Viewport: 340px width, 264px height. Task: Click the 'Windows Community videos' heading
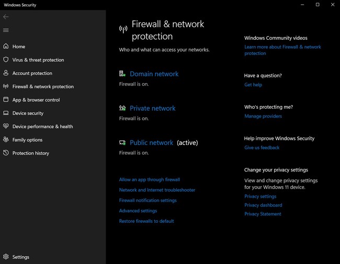(276, 38)
